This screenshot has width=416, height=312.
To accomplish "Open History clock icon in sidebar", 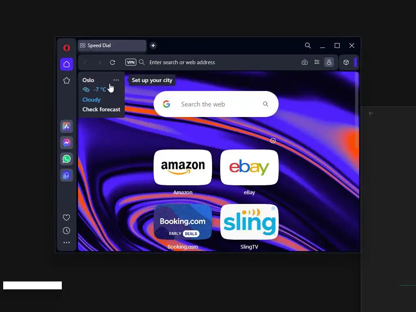I will pos(66,231).
